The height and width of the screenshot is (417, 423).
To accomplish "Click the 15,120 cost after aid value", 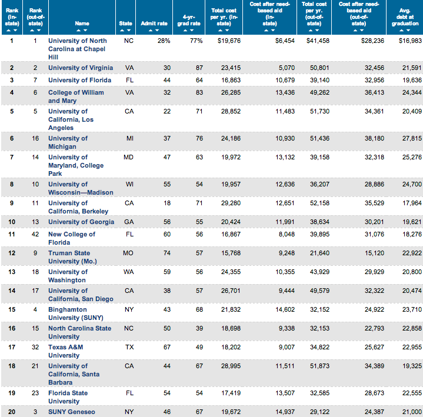I will click(374, 253).
